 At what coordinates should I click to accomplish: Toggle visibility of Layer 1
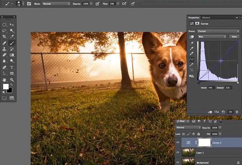pyautogui.click(x=178, y=152)
